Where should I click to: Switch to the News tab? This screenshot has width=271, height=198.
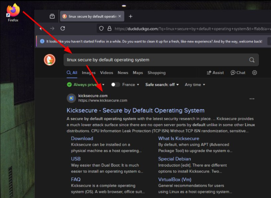coord(123,73)
